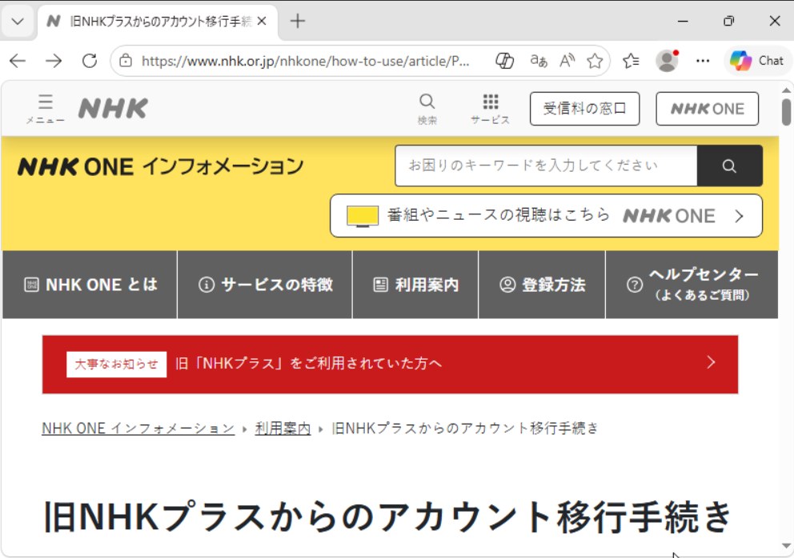Go forward to the next page
This screenshot has width=794, height=558.
point(54,62)
